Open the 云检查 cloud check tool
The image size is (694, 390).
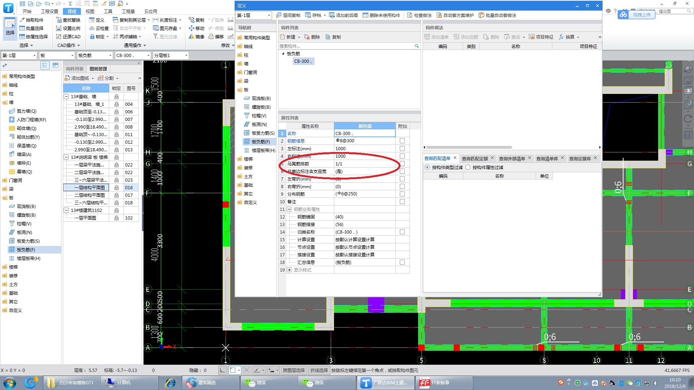(x=99, y=28)
